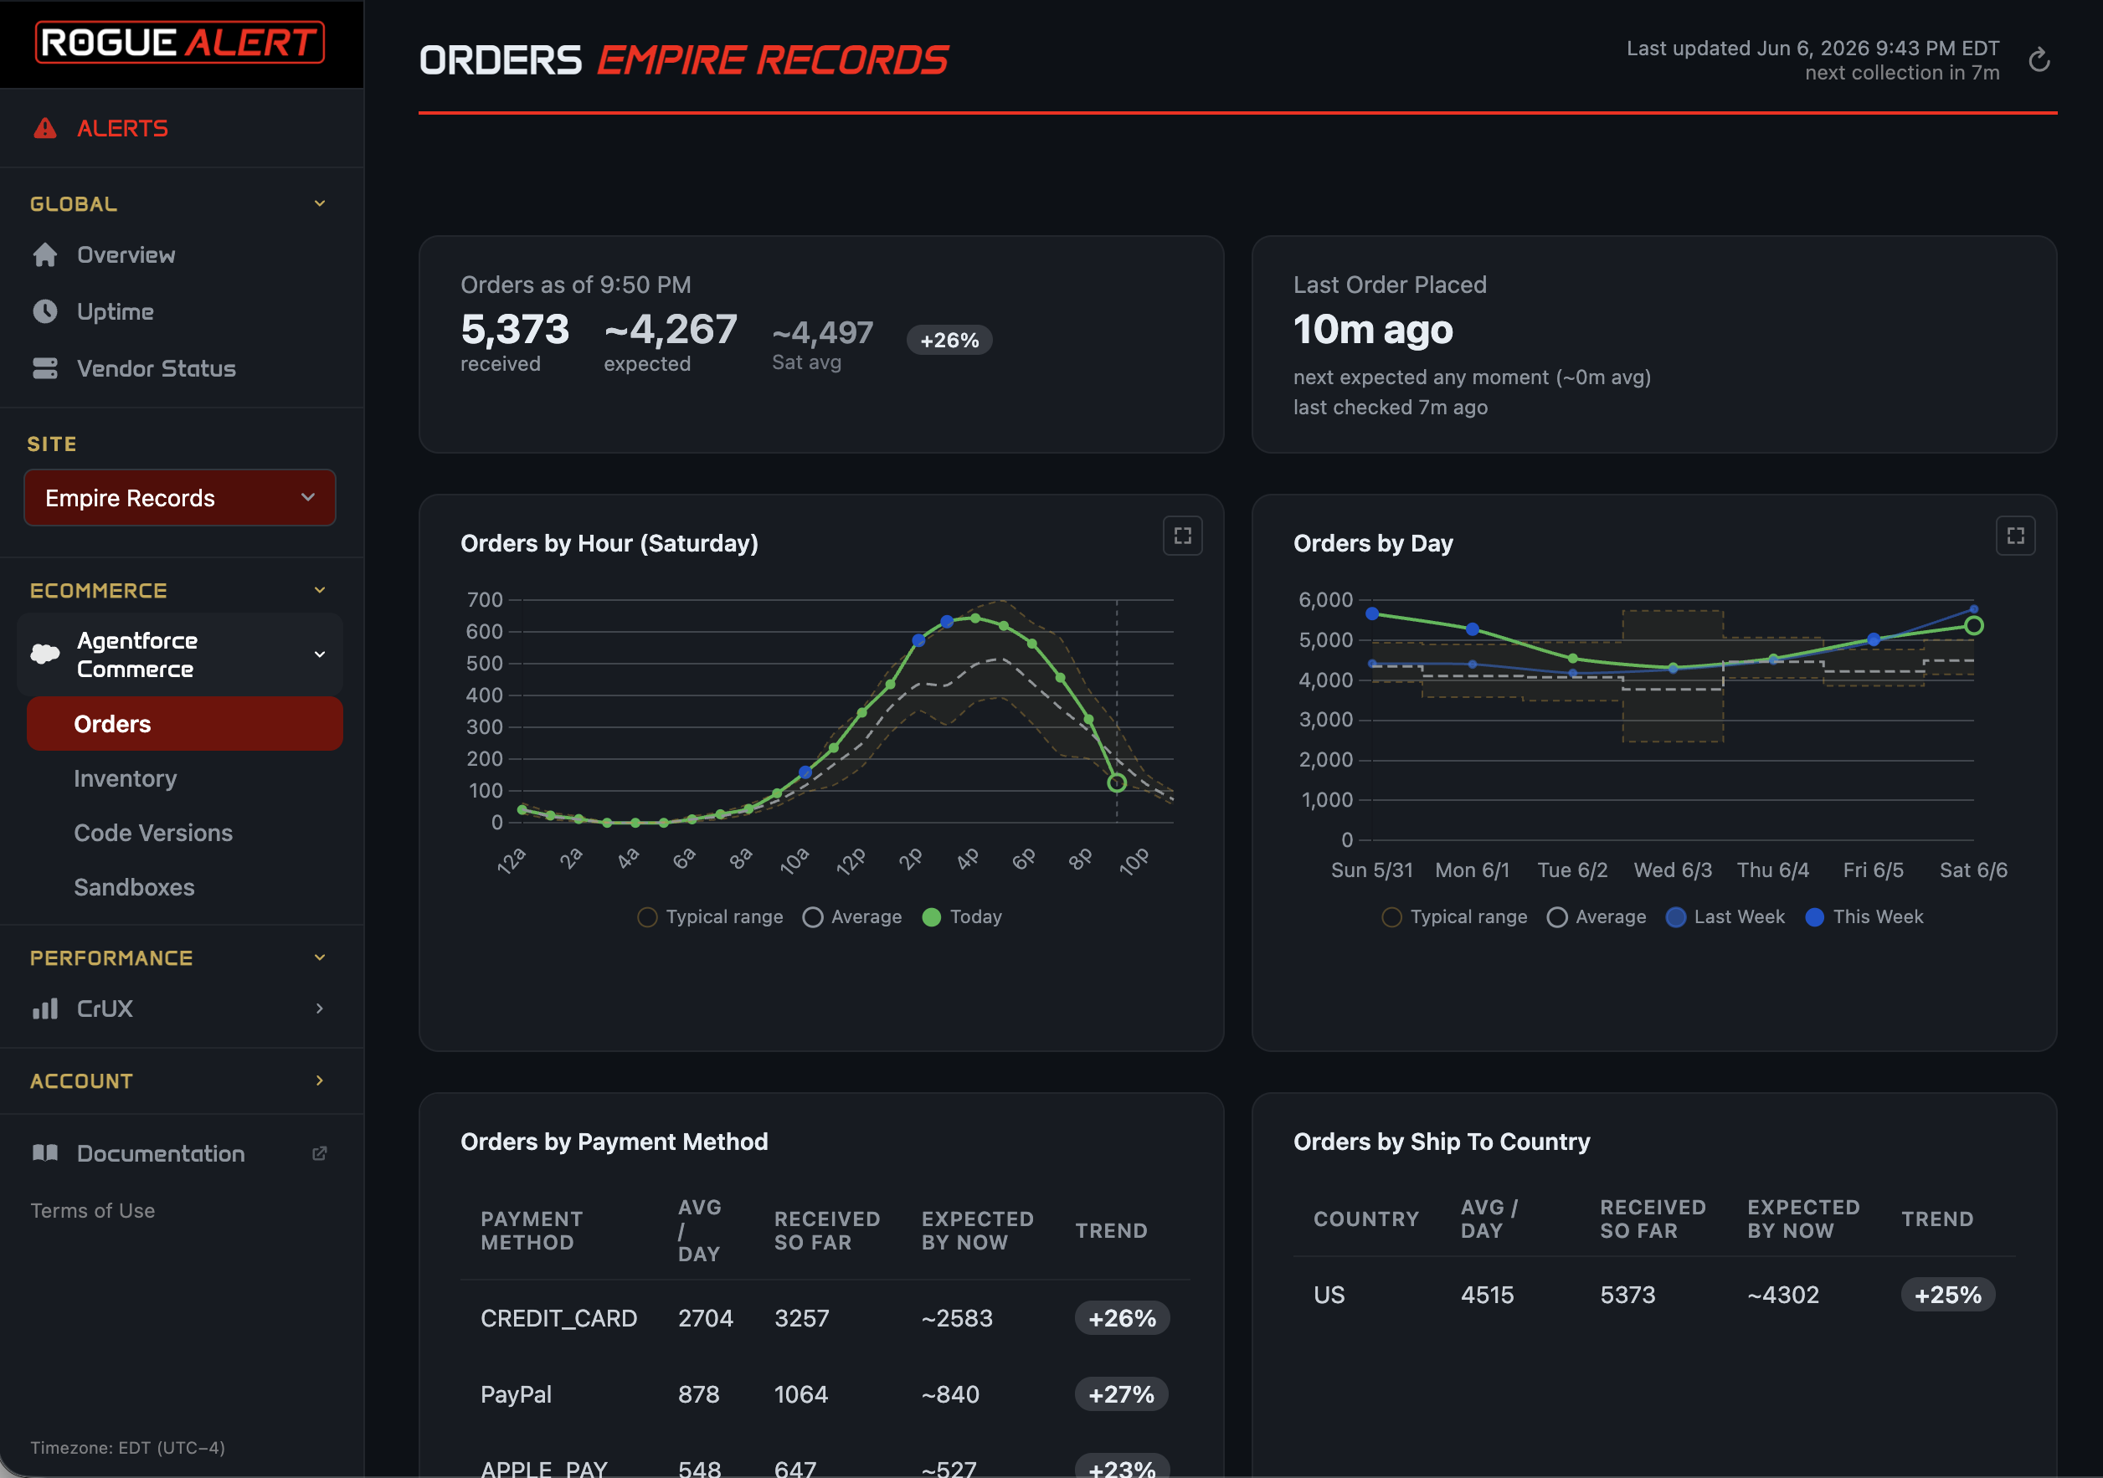Click the Payment Method column header
2103x1478 pixels.
(x=532, y=1231)
